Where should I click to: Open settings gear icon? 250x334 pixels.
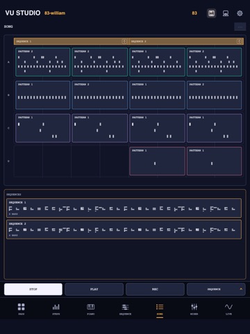(240, 13)
